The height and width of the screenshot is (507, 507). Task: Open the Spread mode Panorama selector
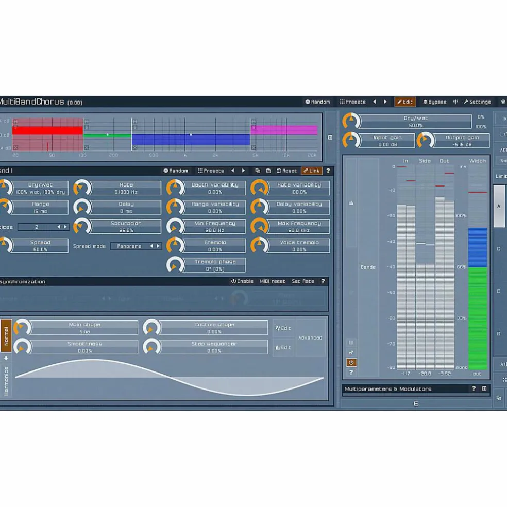tap(136, 246)
